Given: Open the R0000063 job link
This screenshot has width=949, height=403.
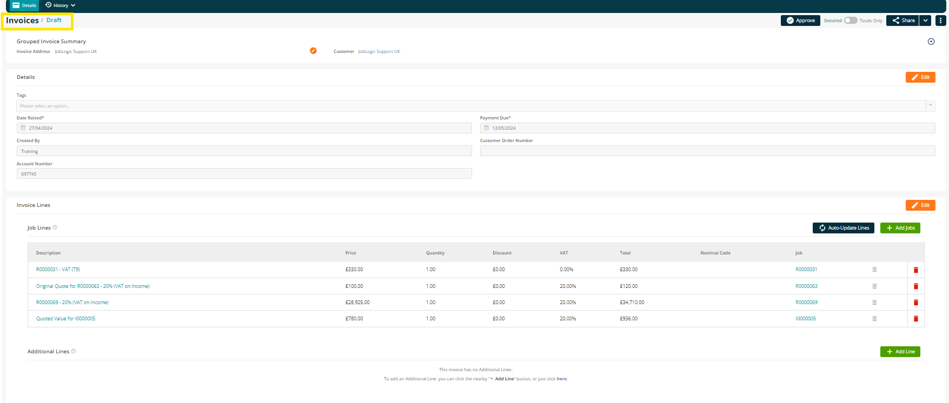Looking at the screenshot, I should click(806, 286).
